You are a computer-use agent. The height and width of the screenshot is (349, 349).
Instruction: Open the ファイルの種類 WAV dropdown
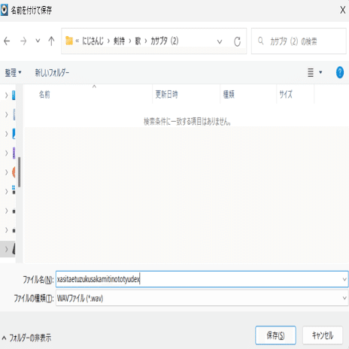click(202, 298)
